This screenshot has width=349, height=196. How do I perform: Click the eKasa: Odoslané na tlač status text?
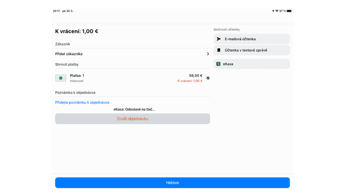pyautogui.click(x=134, y=109)
